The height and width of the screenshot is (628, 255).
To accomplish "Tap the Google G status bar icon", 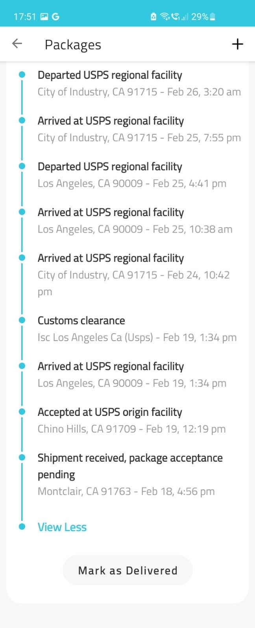I will click(x=55, y=17).
